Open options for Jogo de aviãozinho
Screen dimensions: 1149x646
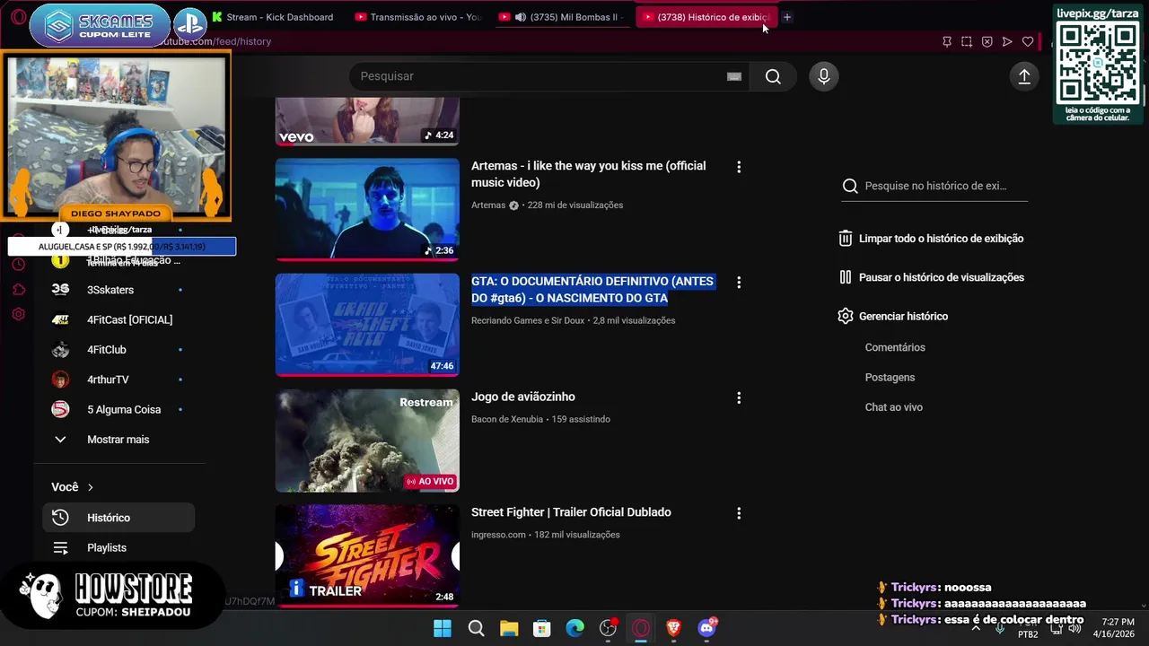pos(739,397)
